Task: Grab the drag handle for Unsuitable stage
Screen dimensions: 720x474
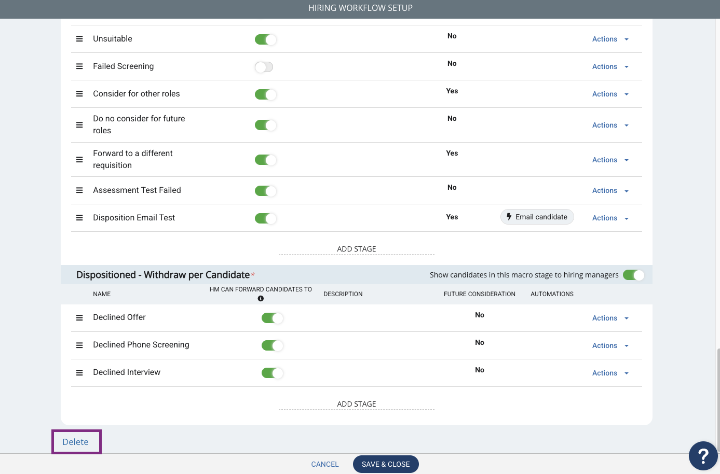Action: [x=79, y=39]
